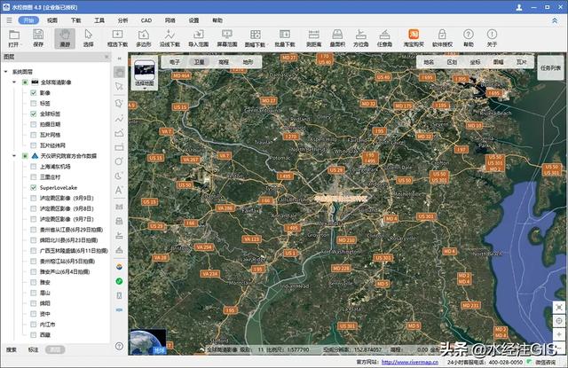Collapse the 系统图层 tree node
This screenshot has height=368, width=568.
[7, 70]
